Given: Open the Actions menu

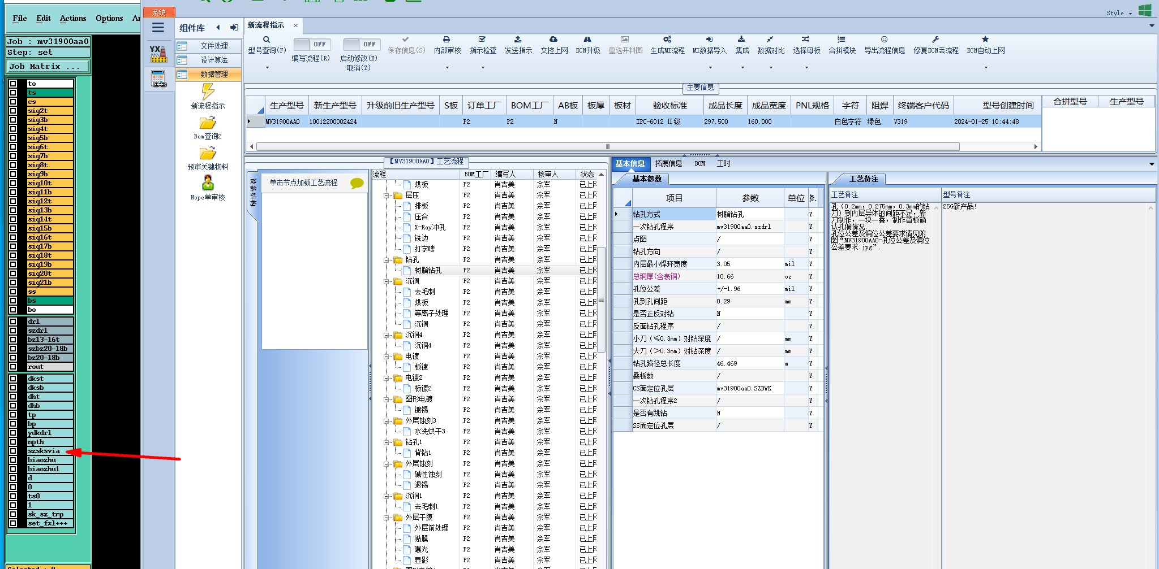Looking at the screenshot, I should [73, 18].
